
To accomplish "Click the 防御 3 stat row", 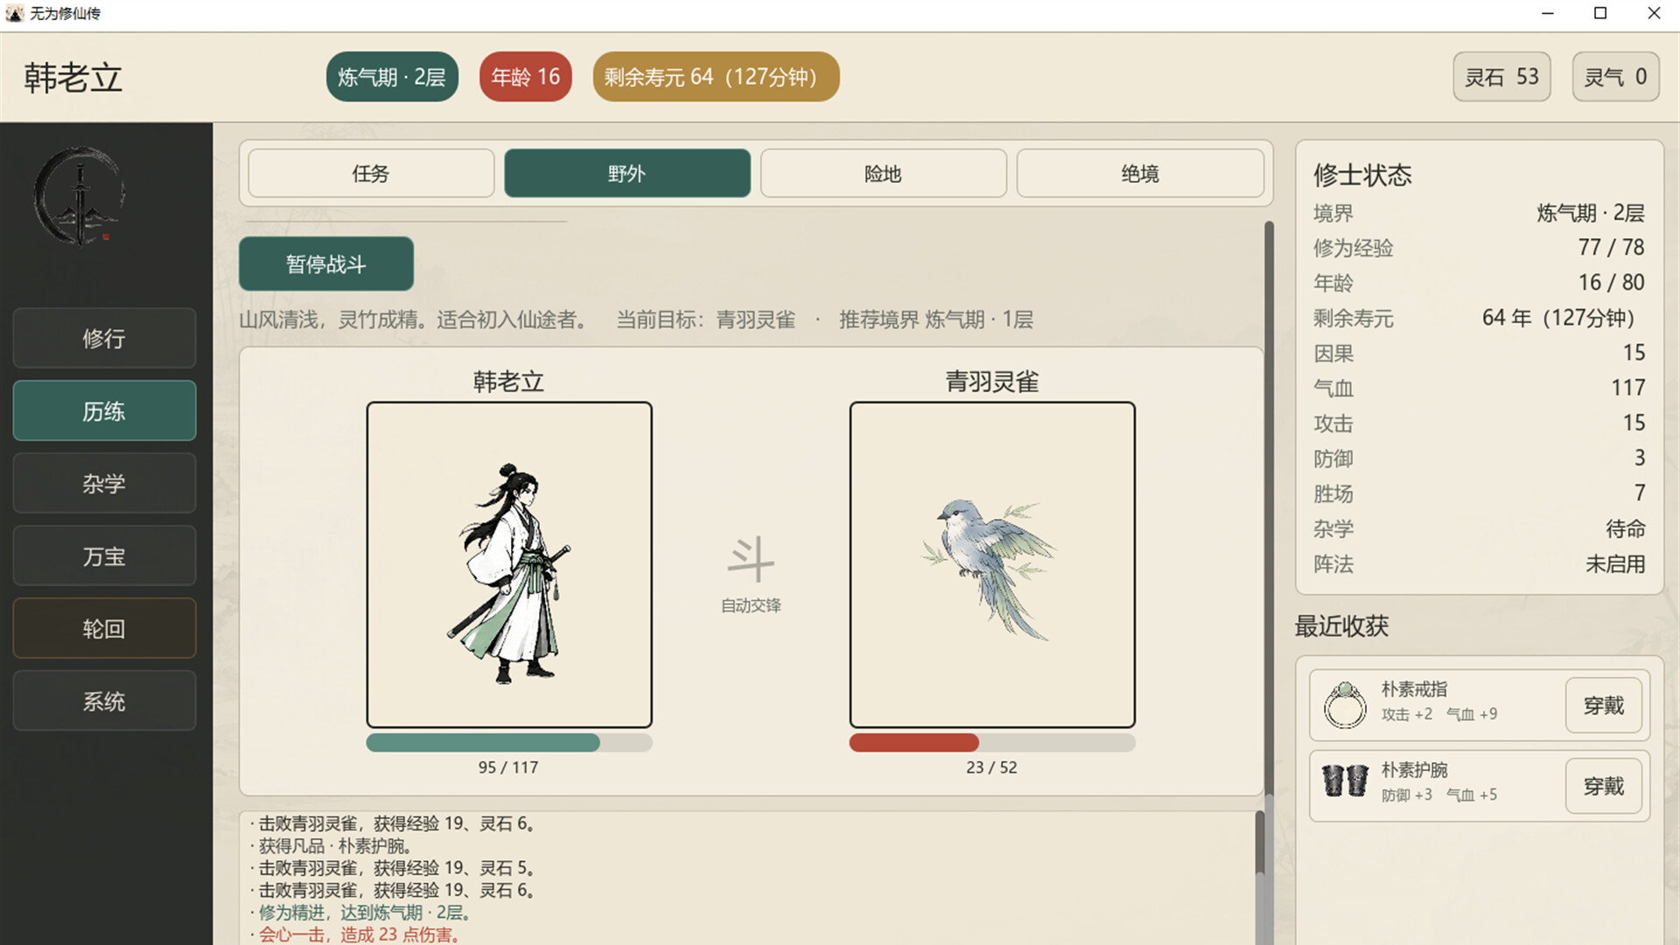I will point(1479,458).
